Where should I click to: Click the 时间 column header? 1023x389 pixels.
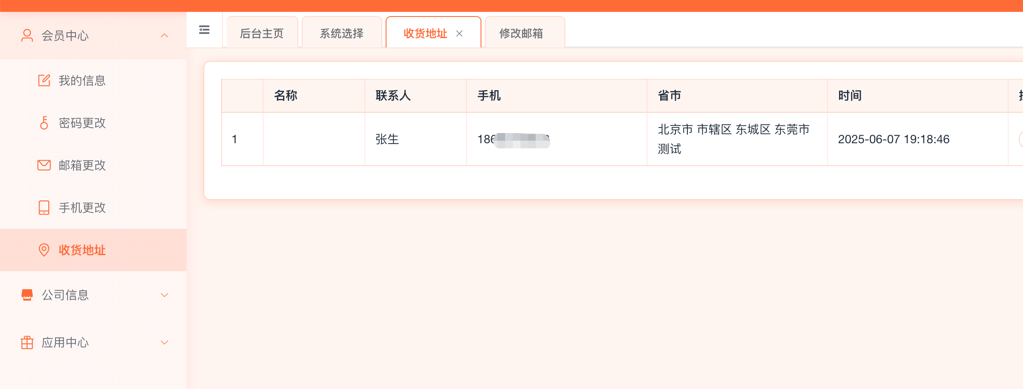850,96
